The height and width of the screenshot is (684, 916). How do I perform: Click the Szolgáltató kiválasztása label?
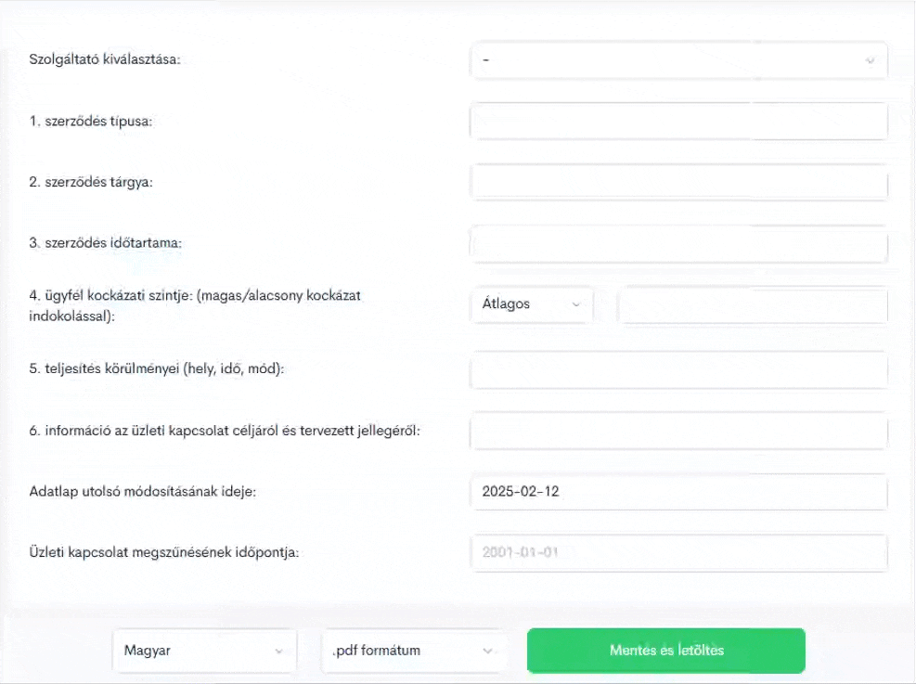pos(105,59)
